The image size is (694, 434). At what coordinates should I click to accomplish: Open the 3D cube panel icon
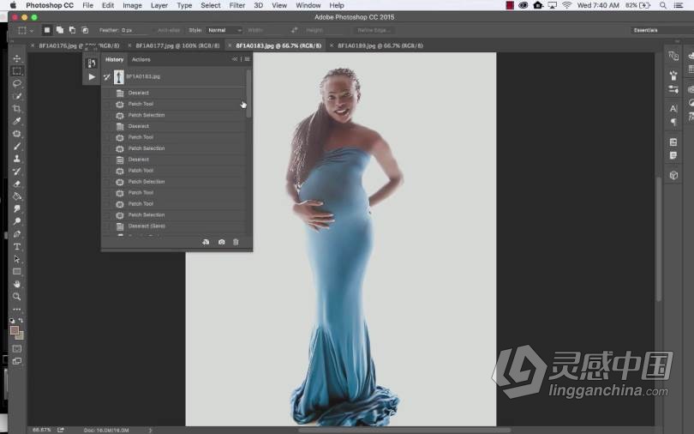pyautogui.click(x=673, y=175)
